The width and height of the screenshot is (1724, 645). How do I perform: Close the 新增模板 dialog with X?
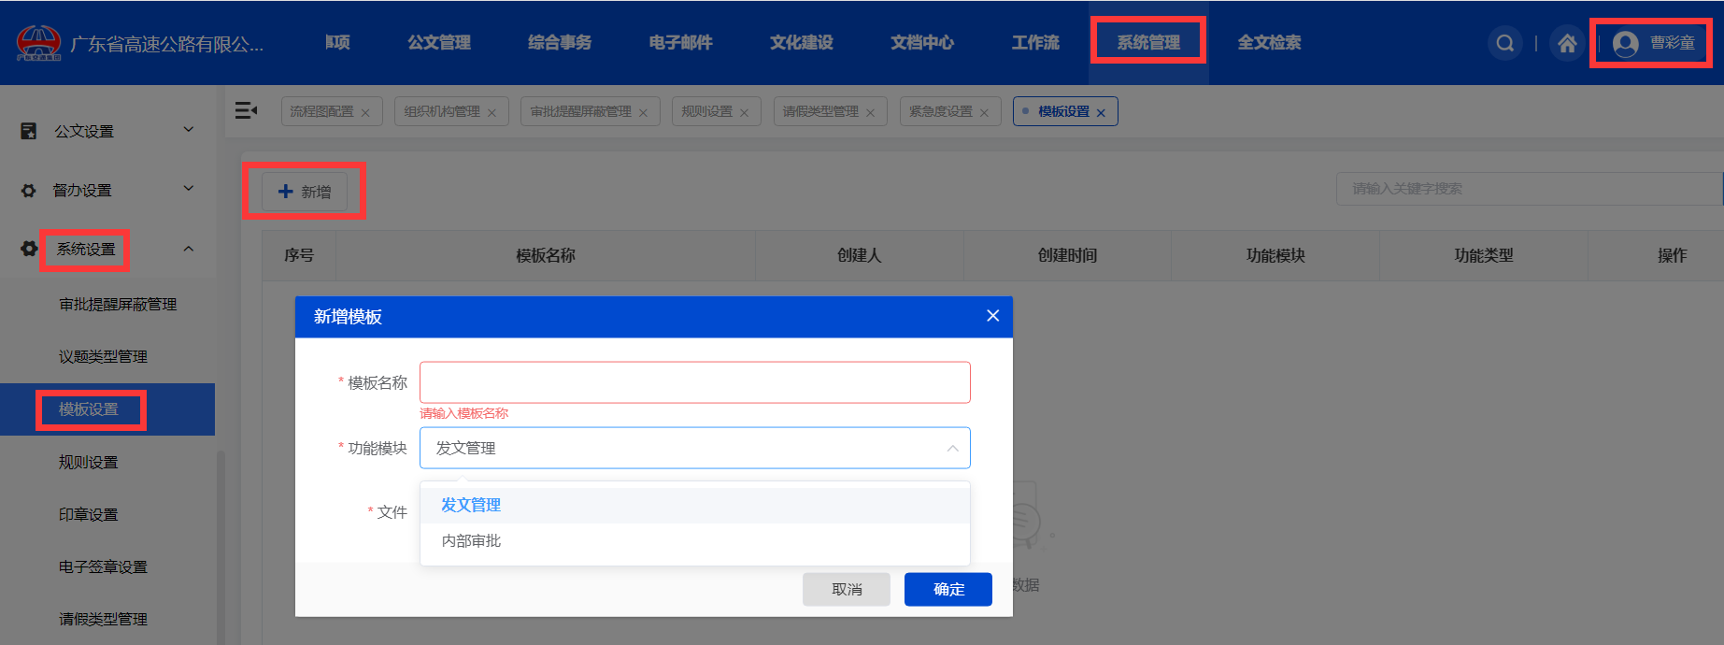992,316
